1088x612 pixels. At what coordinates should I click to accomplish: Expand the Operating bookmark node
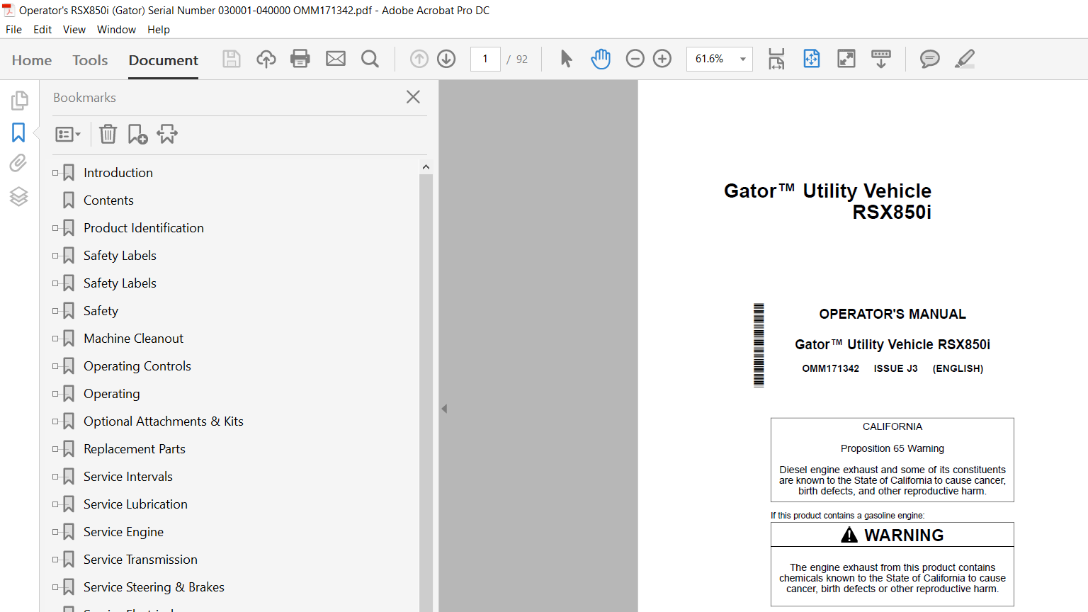pos(55,394)
